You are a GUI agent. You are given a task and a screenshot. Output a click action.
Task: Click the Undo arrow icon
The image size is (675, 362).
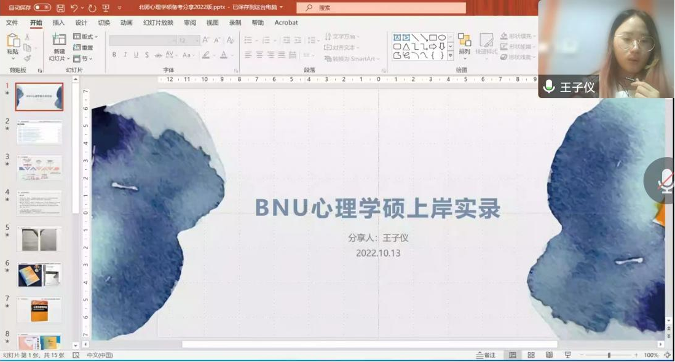[74, 8]
